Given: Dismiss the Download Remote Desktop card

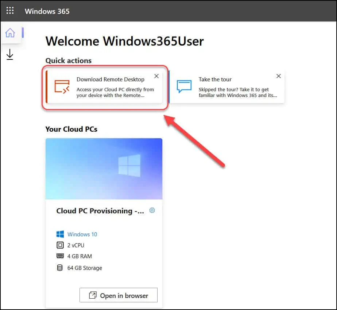Looking at the screenshot, I should (x=156, y=76).
